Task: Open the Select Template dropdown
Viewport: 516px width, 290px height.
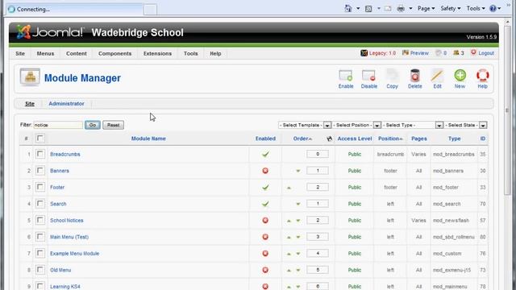Action: [x=305, y=126]
